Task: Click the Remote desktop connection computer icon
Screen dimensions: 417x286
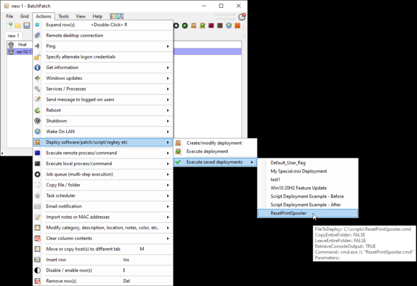Action: point(37,35)
